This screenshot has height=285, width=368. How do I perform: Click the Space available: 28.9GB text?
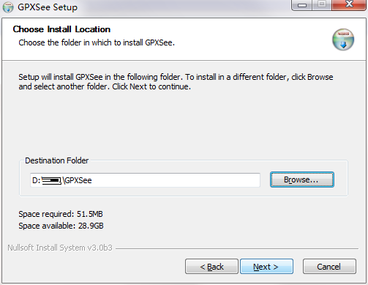tap(61, 226)
